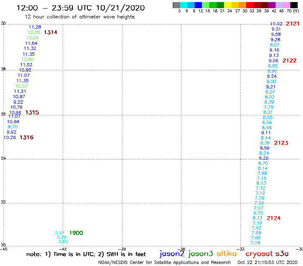Click the wave height value 9.92
Viewport: 303px width, 266px height.
[11, 132]
